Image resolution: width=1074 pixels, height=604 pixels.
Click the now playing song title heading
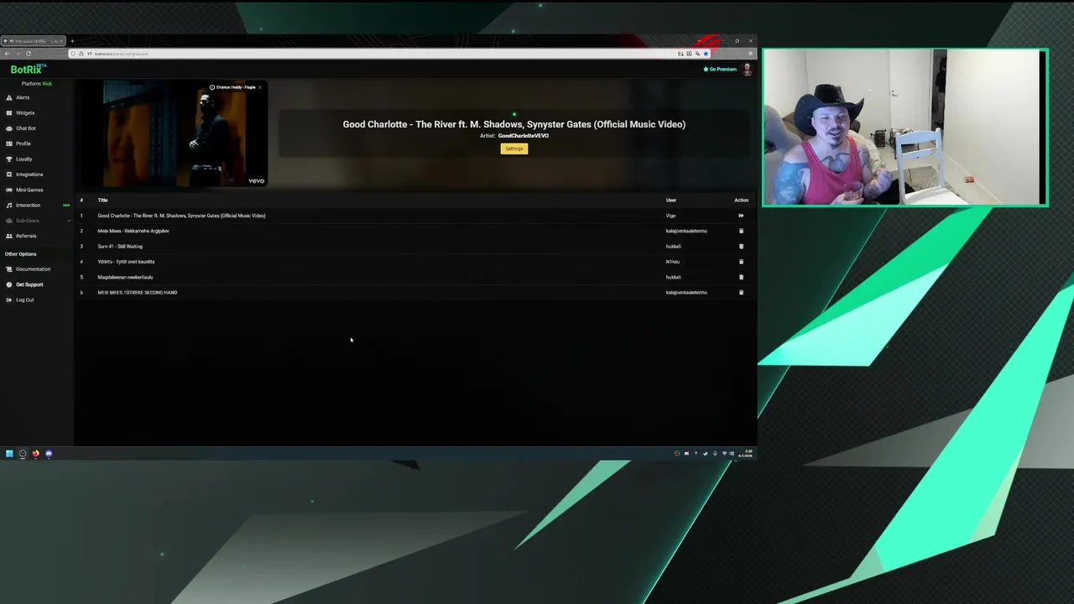(514, 124)
